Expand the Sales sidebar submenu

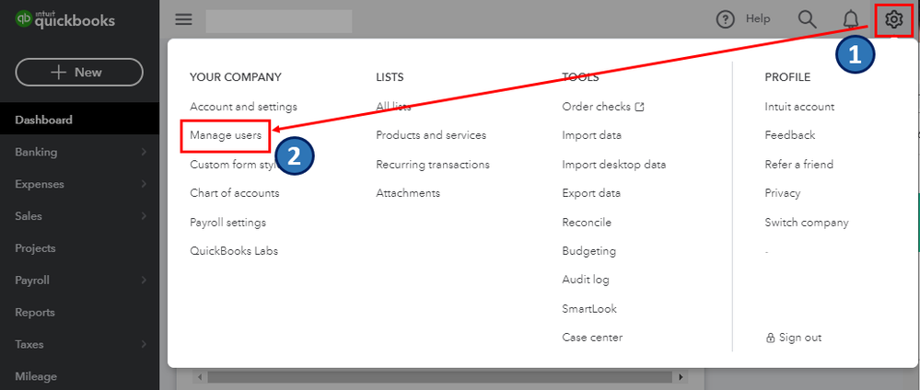(144, 216)
